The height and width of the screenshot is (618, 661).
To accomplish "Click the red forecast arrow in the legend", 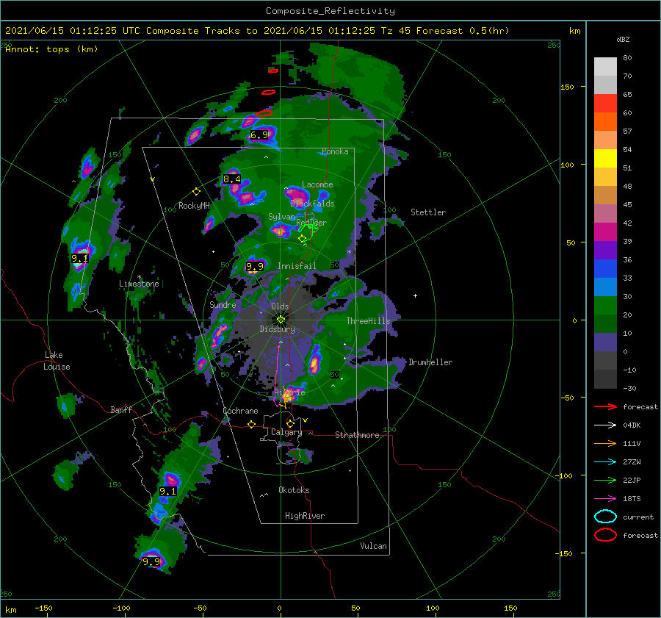I will coord(605,406).
